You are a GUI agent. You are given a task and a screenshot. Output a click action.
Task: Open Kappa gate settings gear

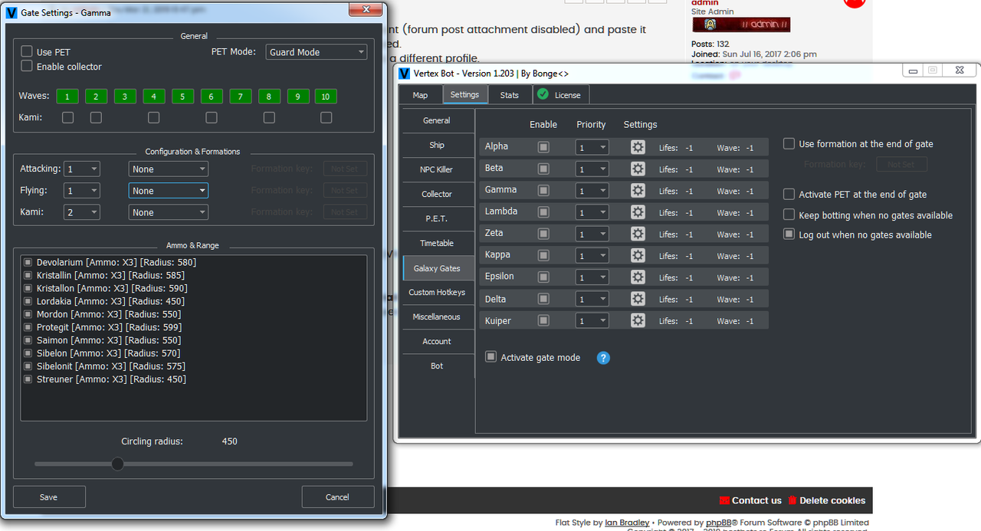click(x=638, y=256)
